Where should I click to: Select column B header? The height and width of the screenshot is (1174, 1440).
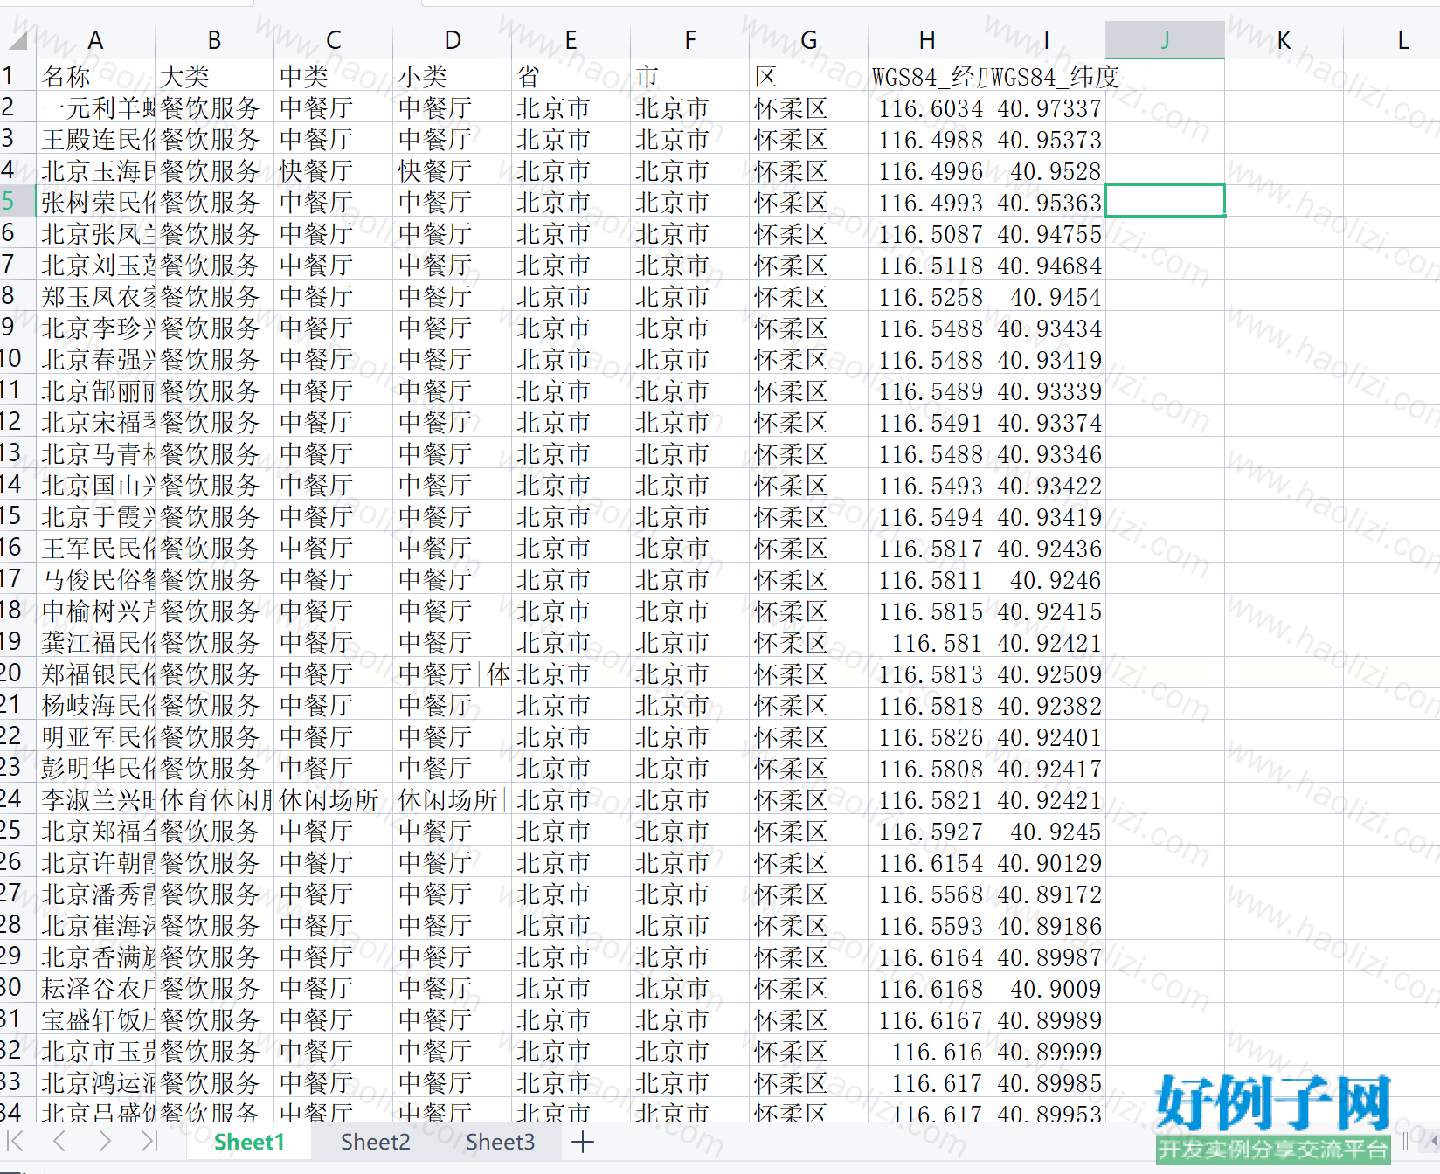coord(214,40)
